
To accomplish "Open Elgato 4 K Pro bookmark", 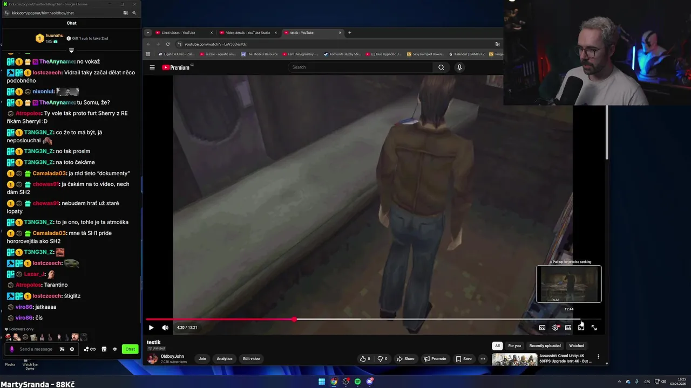I will (177, 54).
